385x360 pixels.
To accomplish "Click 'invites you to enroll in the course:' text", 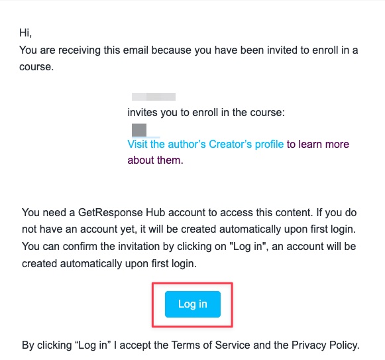I will [206, 113].
